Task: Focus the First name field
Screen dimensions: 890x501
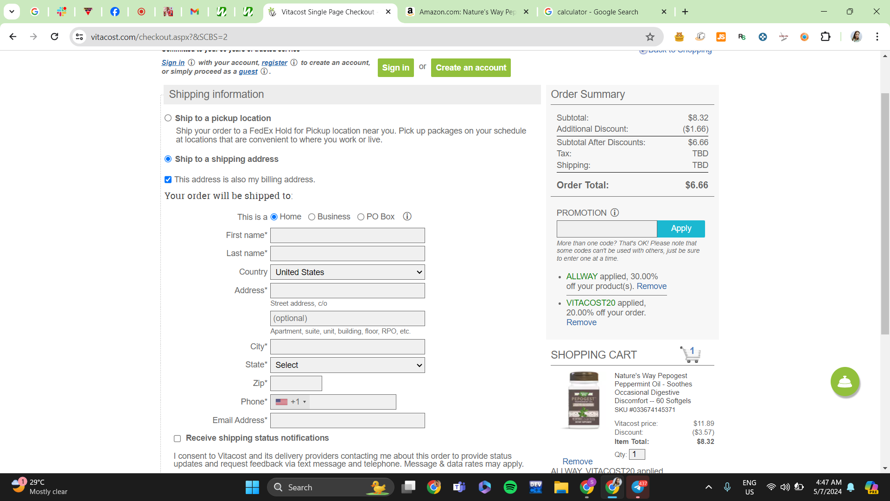Action: coord(348,235)
